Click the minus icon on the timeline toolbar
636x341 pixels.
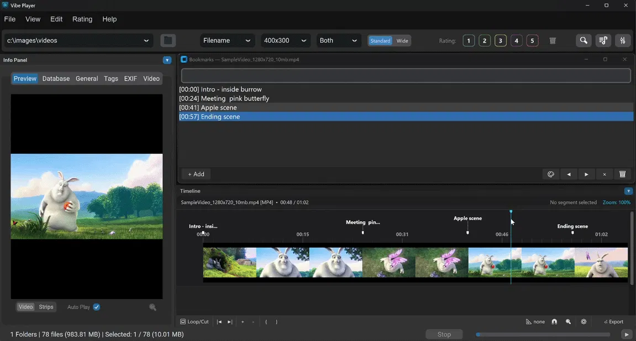coord(253,322)
